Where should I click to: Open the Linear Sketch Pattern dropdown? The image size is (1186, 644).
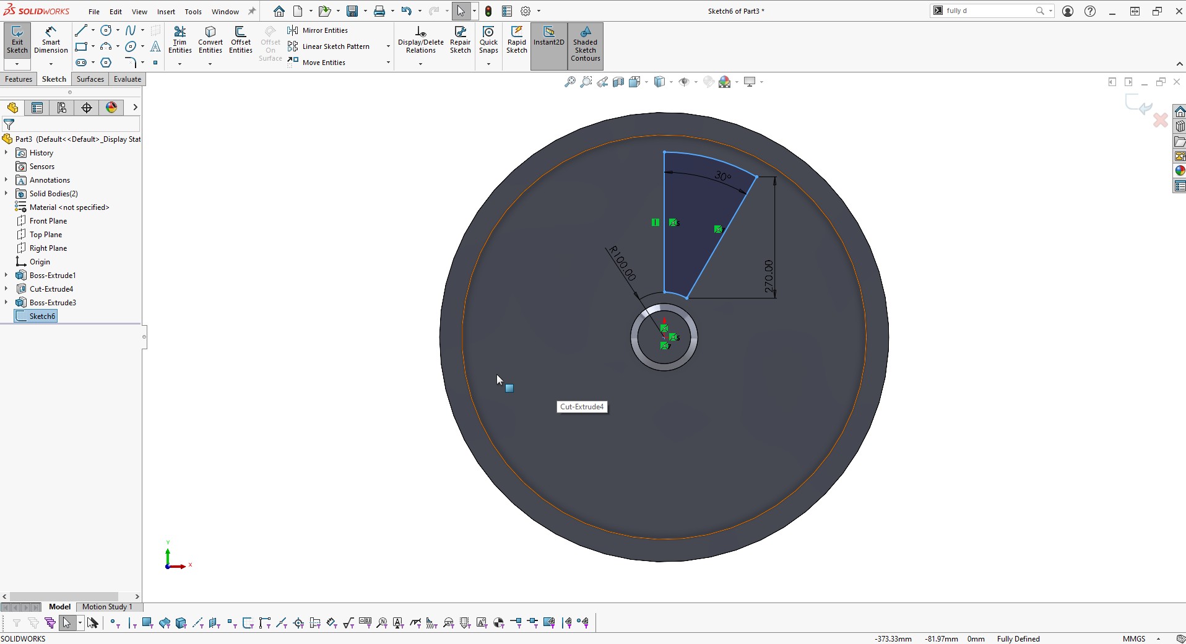[387, 46]
